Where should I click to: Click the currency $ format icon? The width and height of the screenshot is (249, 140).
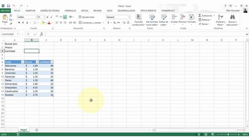click(108, 23)
